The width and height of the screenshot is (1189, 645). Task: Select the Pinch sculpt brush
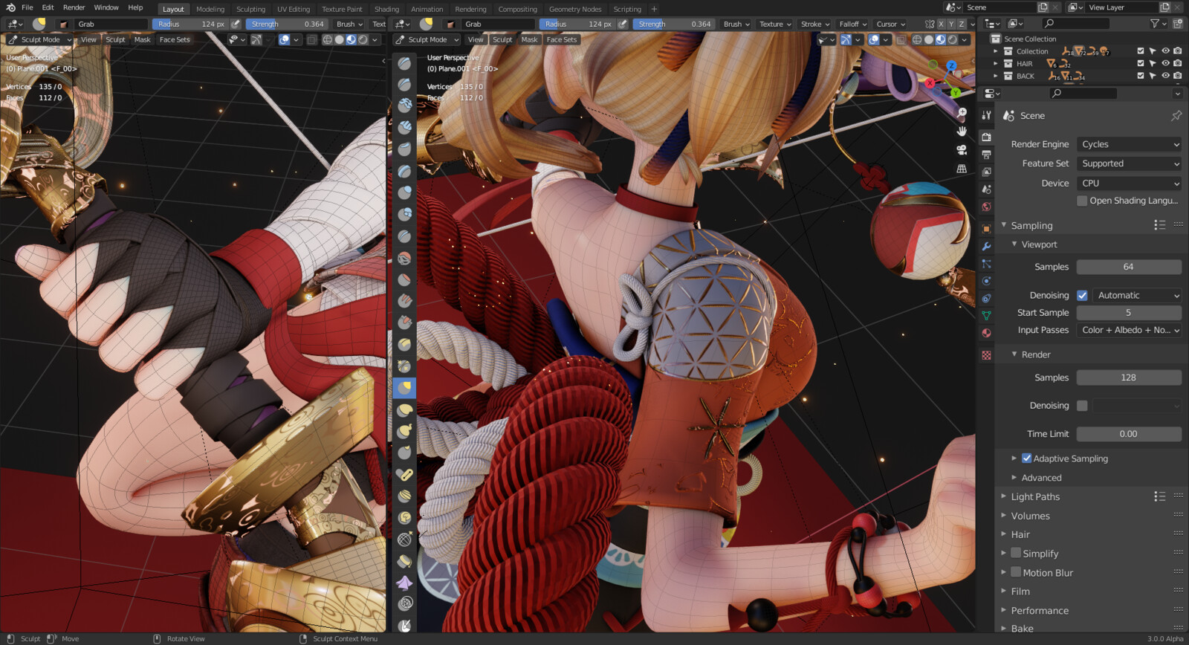pyautogui.click(x=404, y=365)
